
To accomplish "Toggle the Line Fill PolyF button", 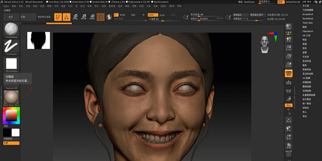I will 289,154.
